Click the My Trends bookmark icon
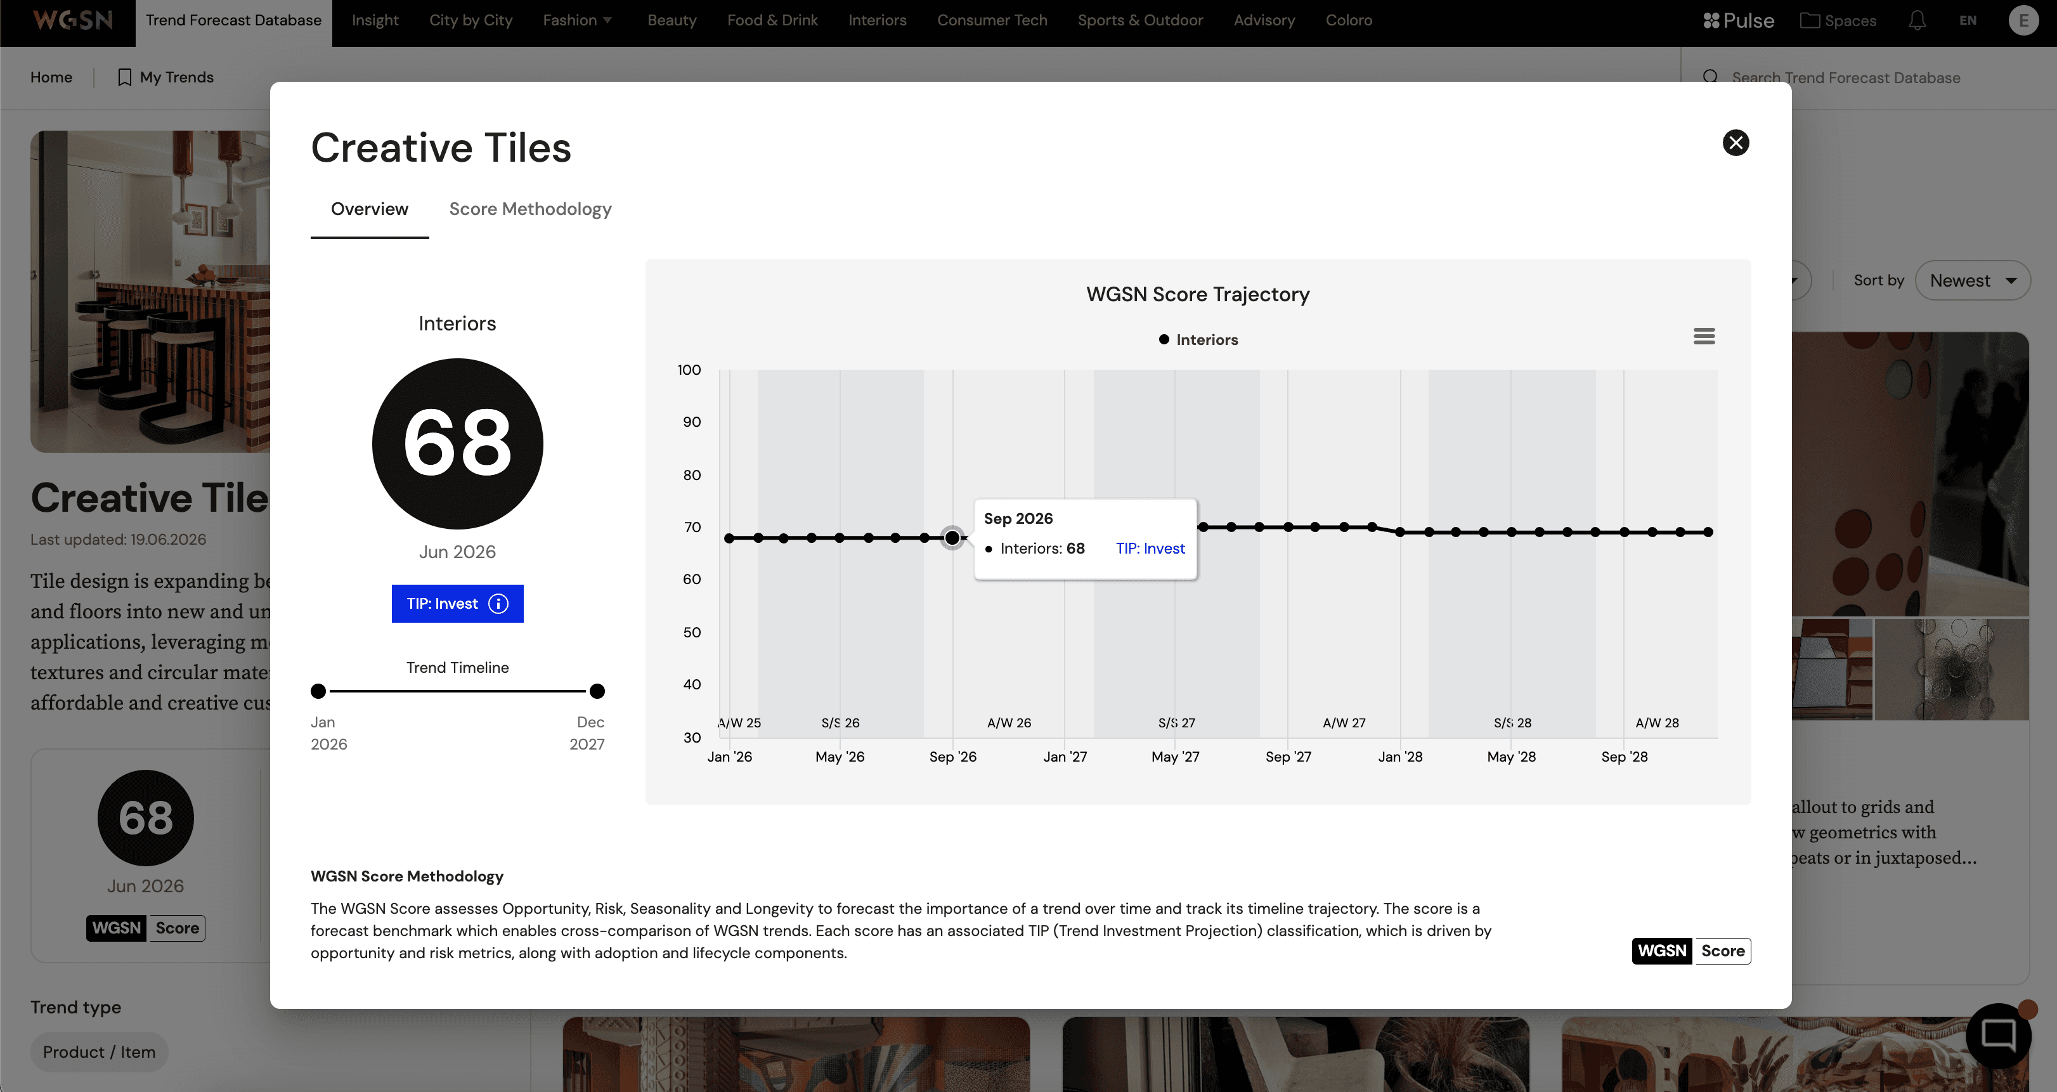The image size is (2057, 1092). point(124,77)
